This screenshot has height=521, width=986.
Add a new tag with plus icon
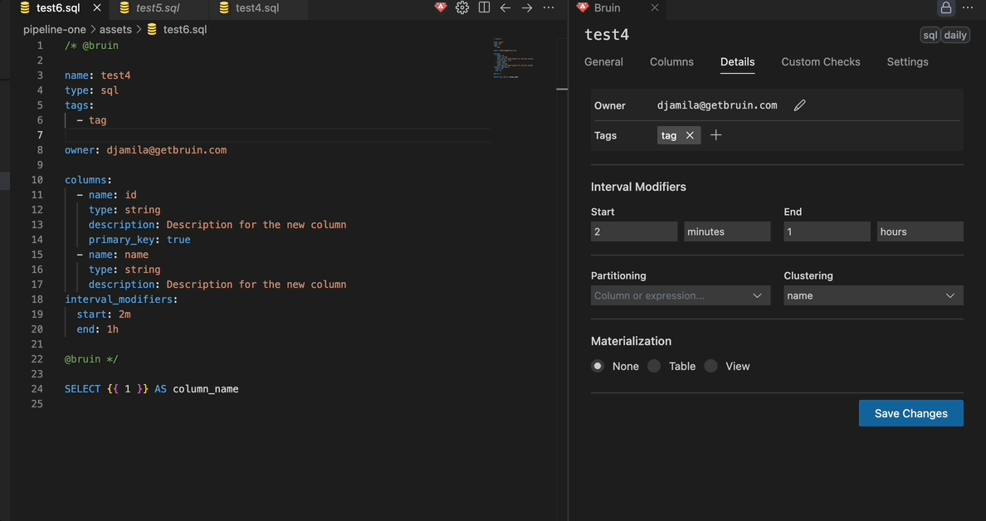(x=715, y=135)
